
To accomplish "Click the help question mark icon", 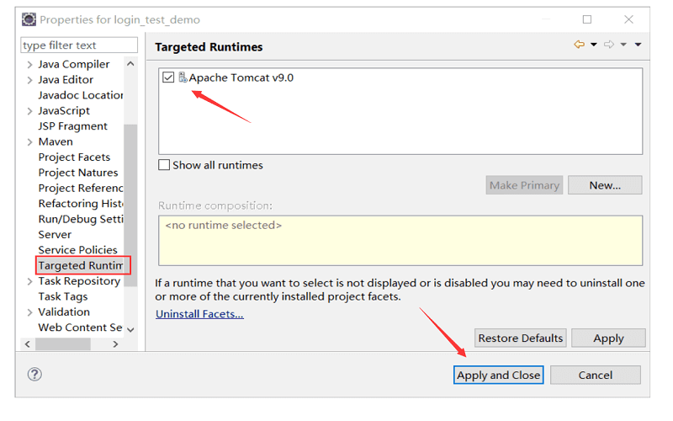I will click(34, 375).
